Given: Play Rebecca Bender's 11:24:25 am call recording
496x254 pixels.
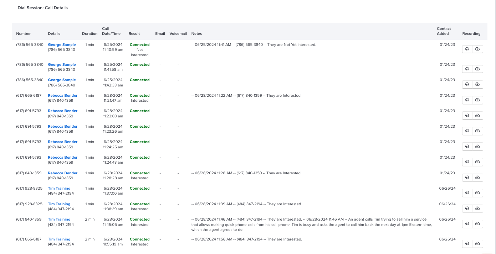Looking at the screenshot, I should [x=467, y=146].
